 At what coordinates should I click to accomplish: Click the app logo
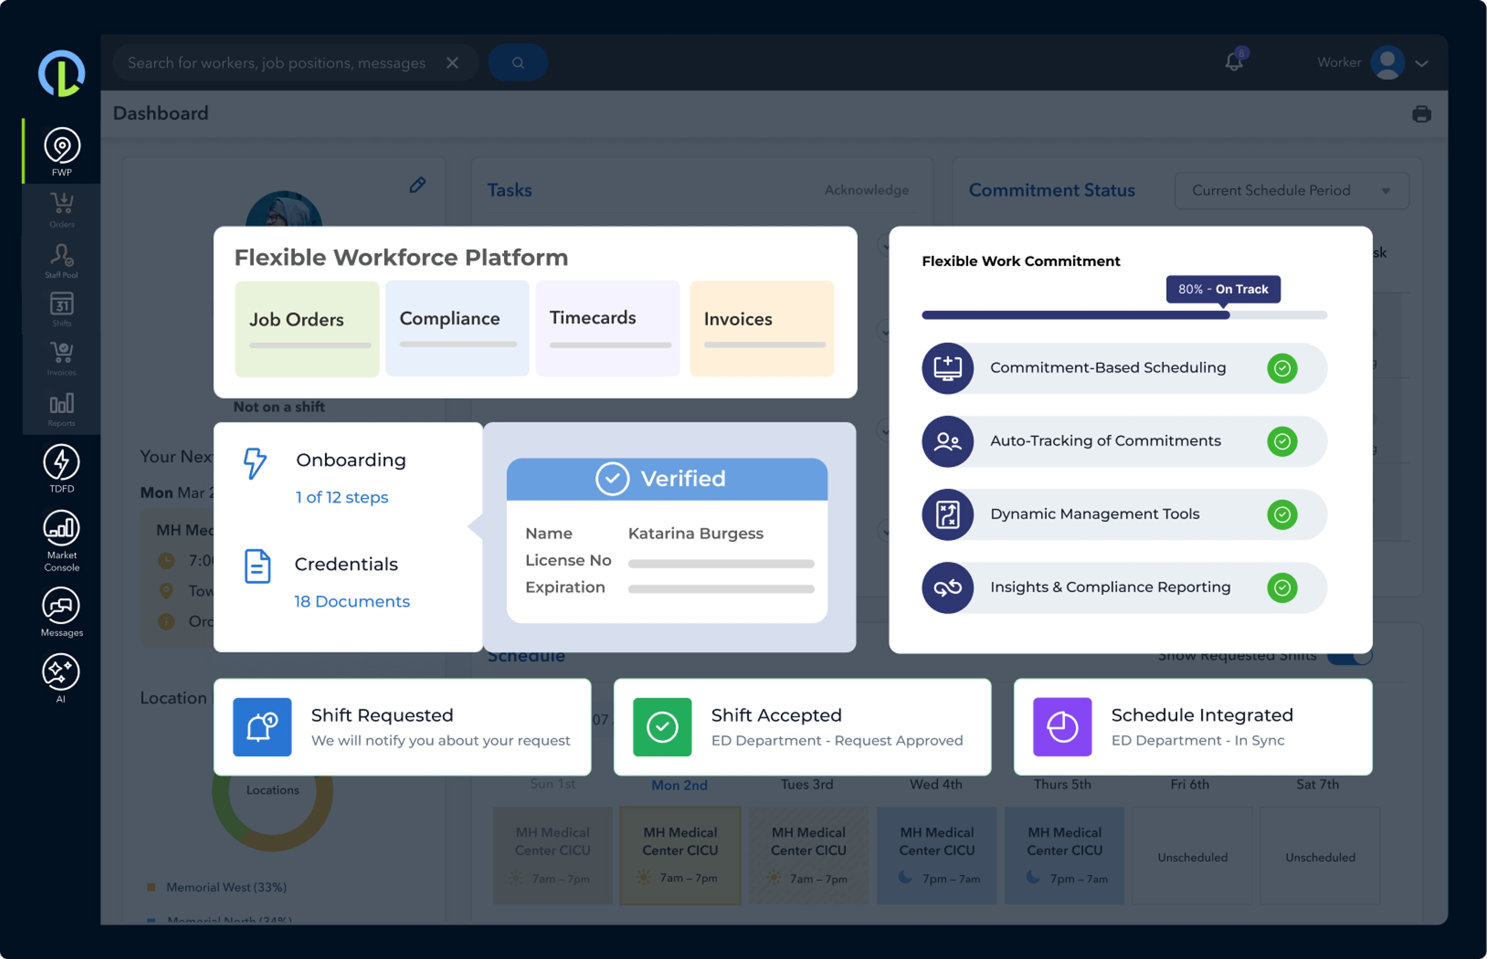click(x=62, y=73)
